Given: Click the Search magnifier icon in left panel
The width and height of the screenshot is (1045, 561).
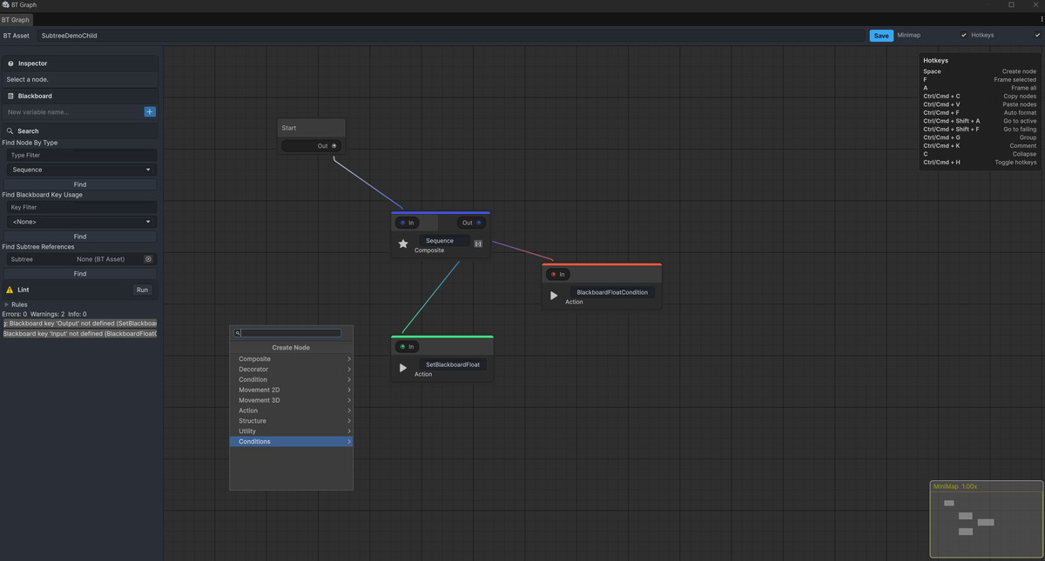Looking at the screenshot, I should 10,131.
